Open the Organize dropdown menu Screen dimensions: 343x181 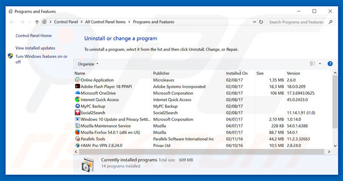(x=88, y=64)
